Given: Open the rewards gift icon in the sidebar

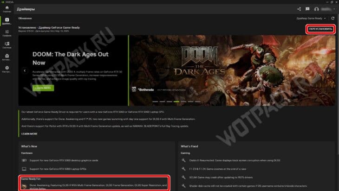Looking at the screenshot, I should point(7,57).
